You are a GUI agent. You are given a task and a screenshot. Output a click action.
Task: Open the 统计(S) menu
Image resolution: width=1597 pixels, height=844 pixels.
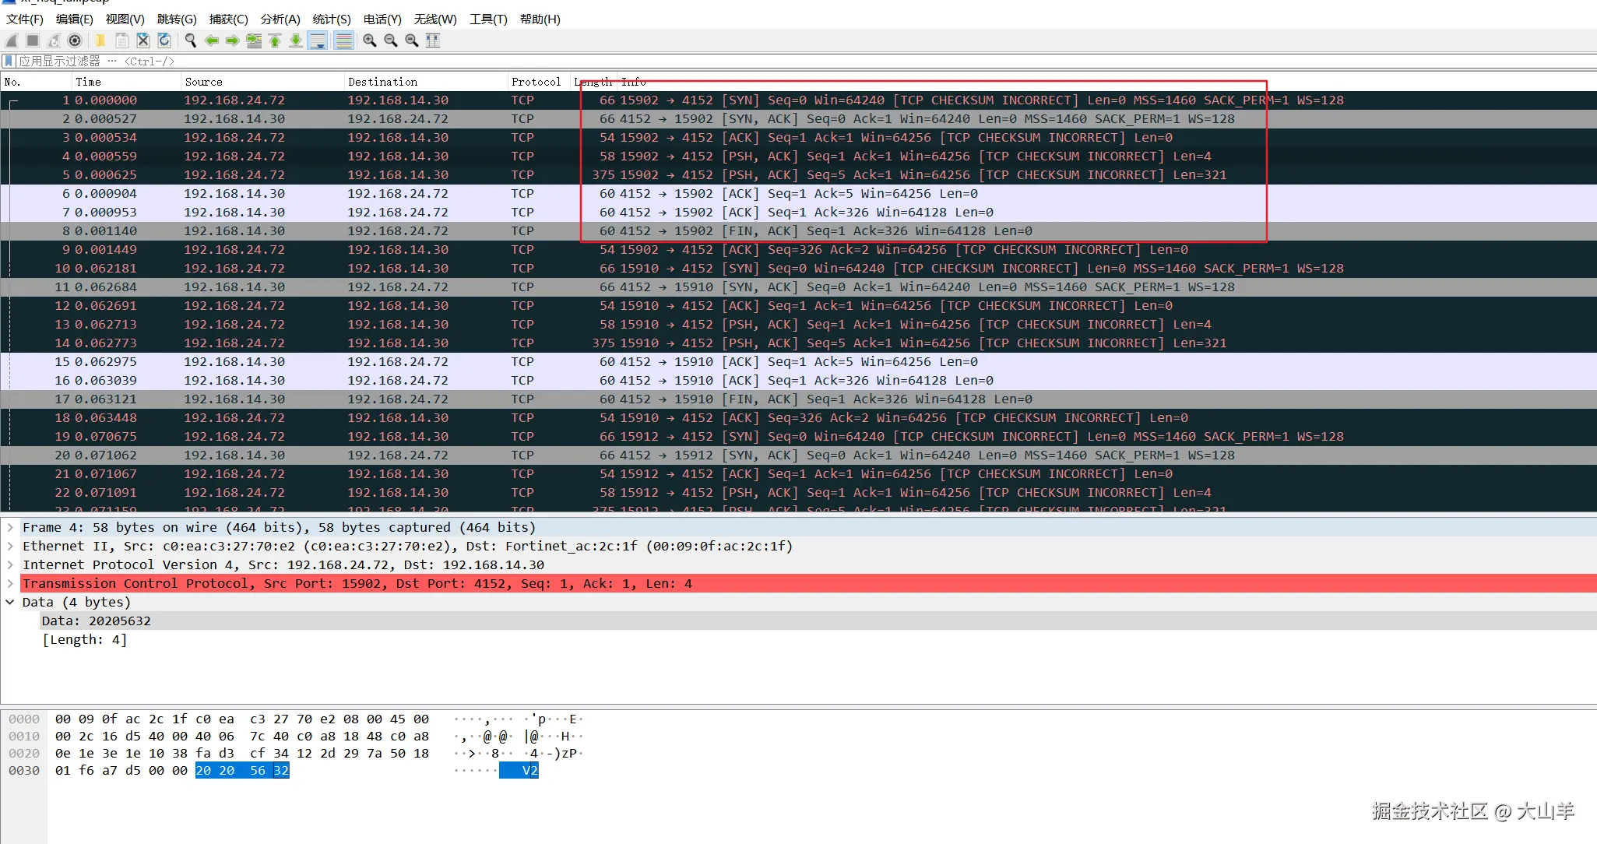pyautogui.click(x=331, y=19)
